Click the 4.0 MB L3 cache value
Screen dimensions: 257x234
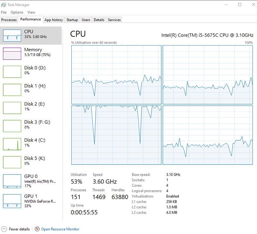(172, 213)
